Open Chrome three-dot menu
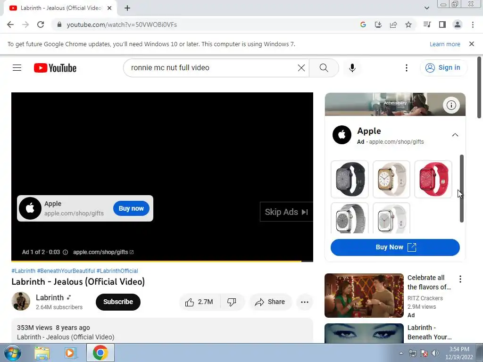The image size is (483, 362). coord(473,25)
